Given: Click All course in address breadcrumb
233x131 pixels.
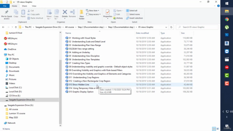Looking at the screenshot, I should point(70,27).
